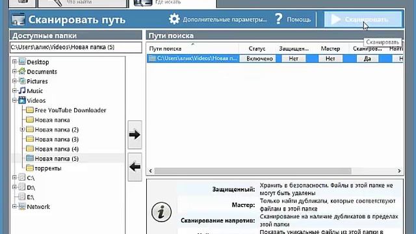Remove path with left arrow button

point(135,167)
